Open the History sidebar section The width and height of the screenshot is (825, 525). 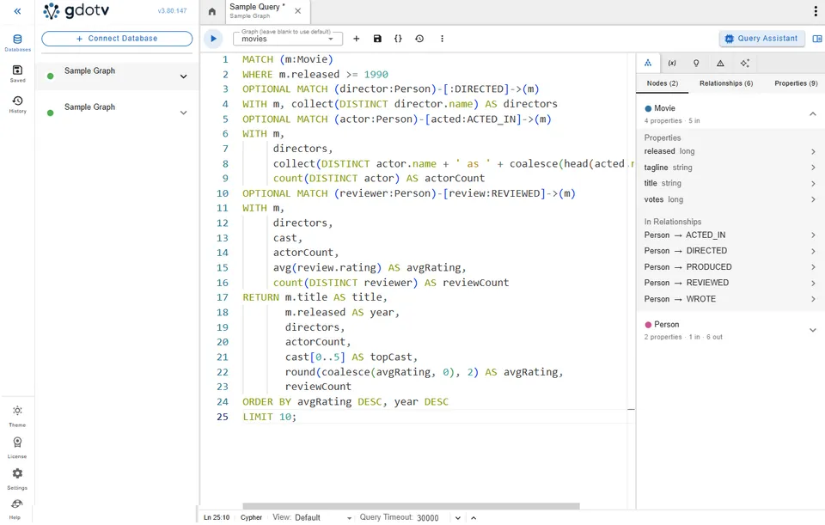17,104
